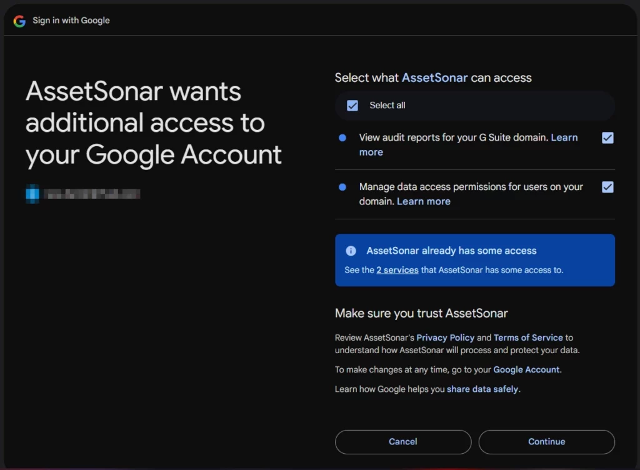
Task: Click AssetSonar link in the access heading
Action: pos(434,77)
